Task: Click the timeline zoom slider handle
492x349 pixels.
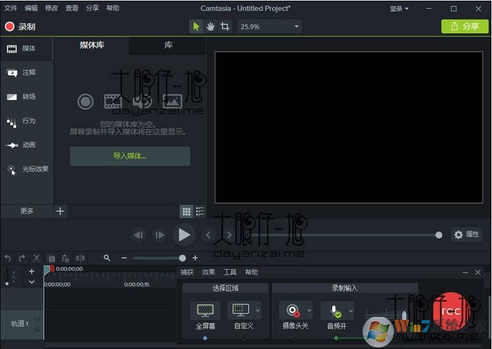Action: (x=182, y=259)
